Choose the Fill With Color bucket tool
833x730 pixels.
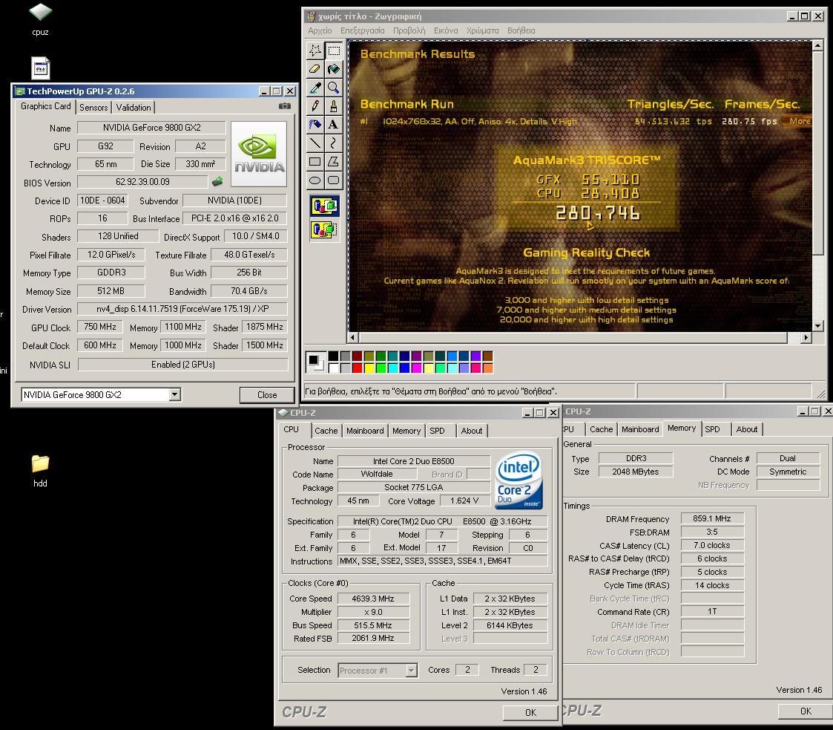334,69
